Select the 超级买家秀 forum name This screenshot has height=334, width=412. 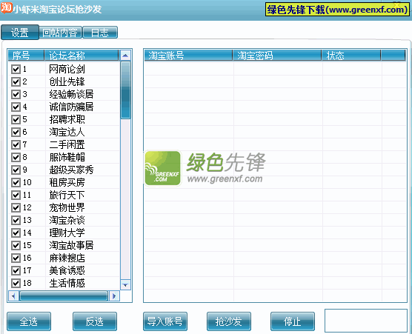71,170
